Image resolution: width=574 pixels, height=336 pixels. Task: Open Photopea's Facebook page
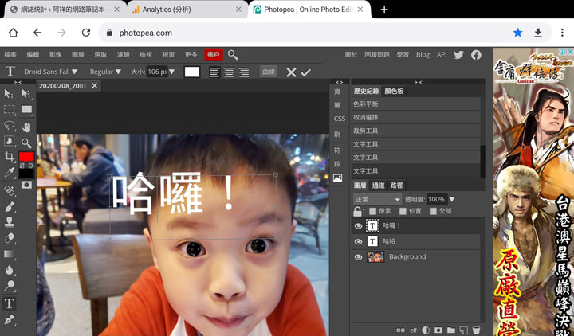click(476, 55)
